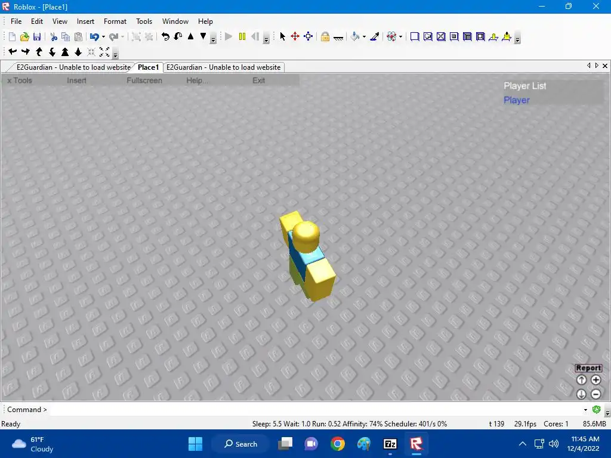Pause simulation with the yellow pause button

[x=242, y=36]
